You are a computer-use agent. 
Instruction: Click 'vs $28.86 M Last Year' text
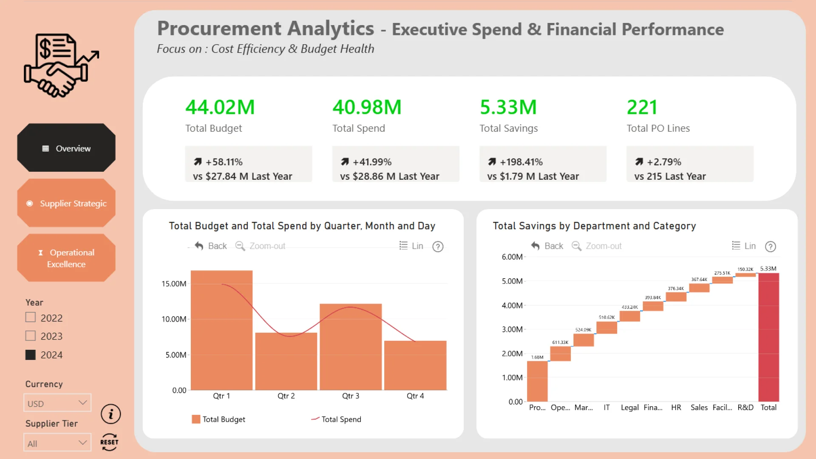(390, 176)
